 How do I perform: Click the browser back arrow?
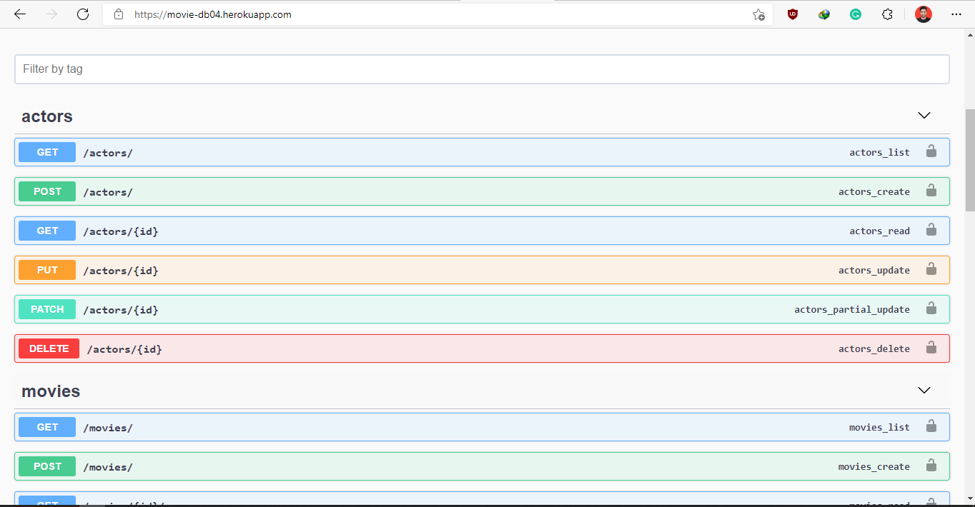click(20, 14)
